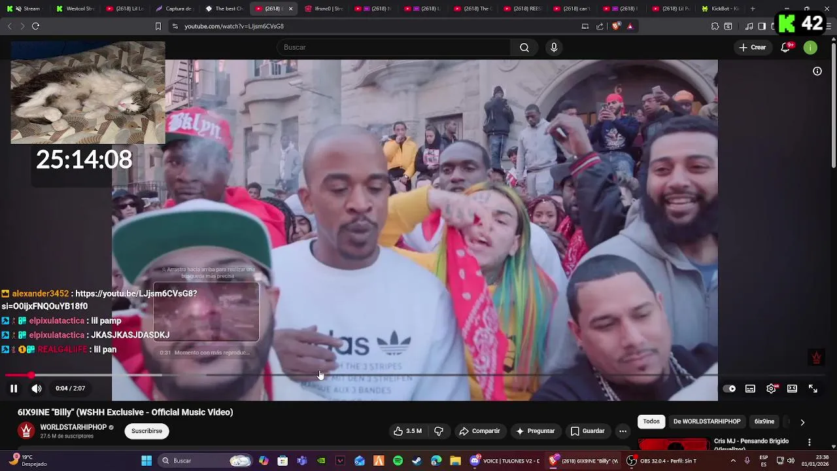Open the player settings gear
Screen dimensions: 837x471
(771, 389)
